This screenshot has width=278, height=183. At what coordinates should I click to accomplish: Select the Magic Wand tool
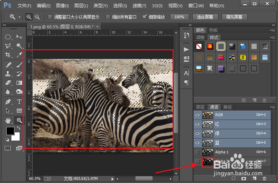tap(19, 46)
